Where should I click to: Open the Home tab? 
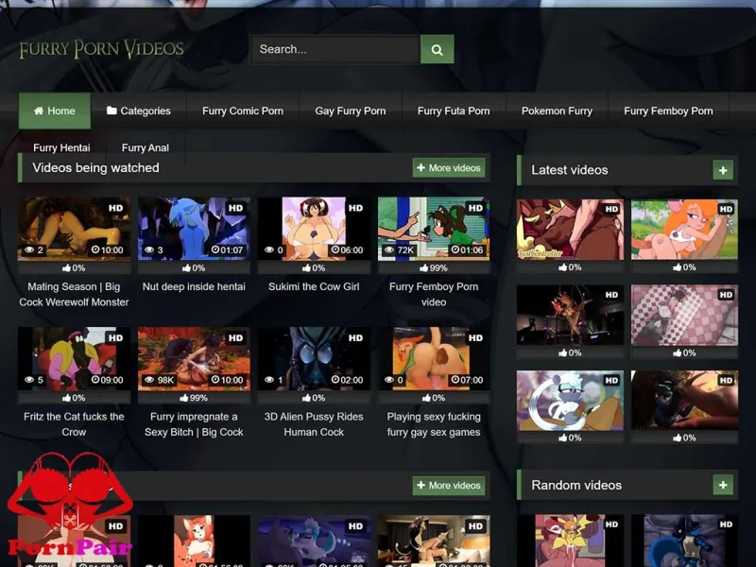(55, 111)
